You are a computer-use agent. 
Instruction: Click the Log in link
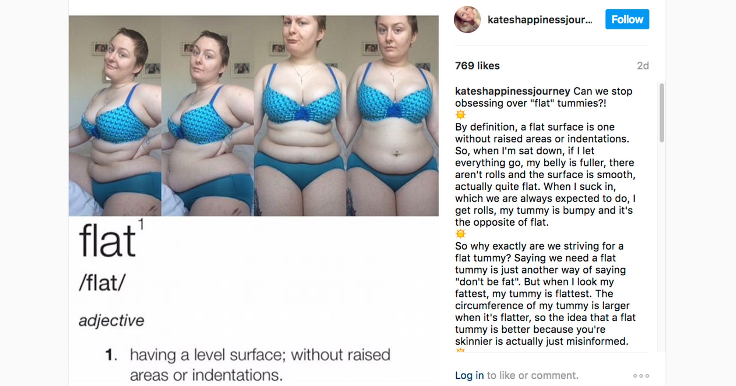[x=469, y=375]
